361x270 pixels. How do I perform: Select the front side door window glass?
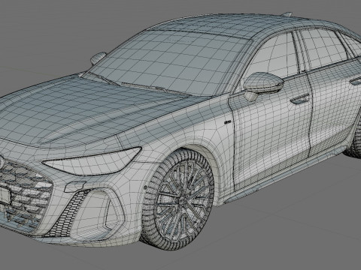(273, 56)
